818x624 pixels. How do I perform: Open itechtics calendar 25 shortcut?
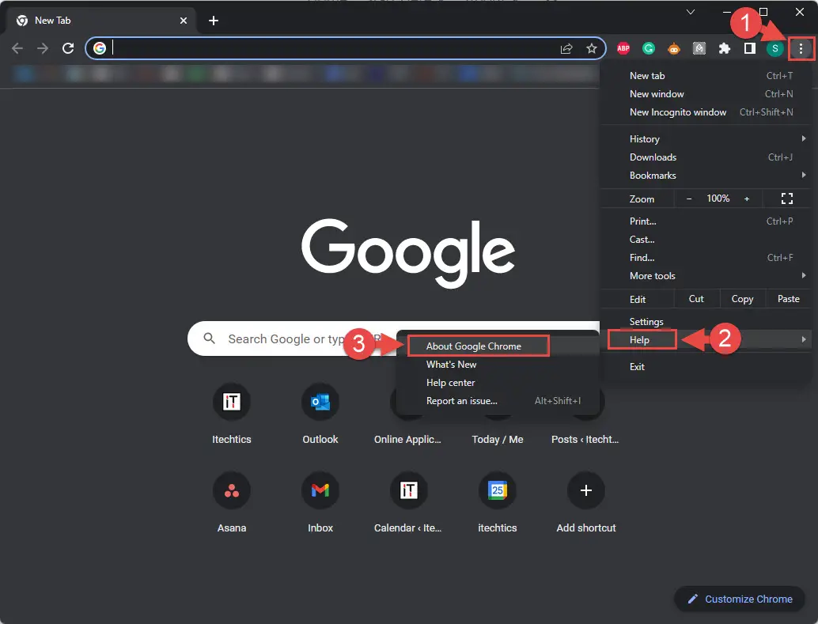click(497, 501)
